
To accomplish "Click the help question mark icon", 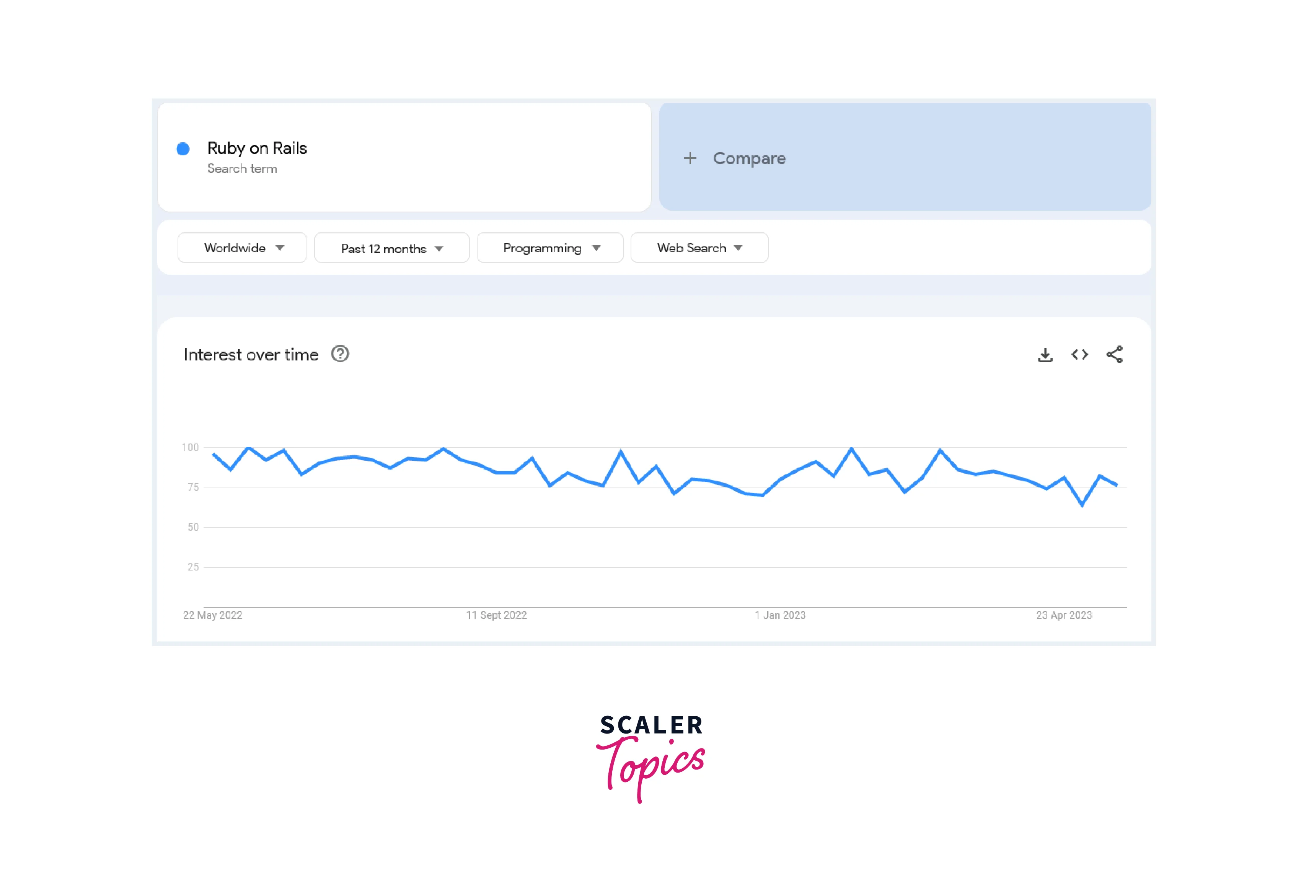I will tap(340, 354).
